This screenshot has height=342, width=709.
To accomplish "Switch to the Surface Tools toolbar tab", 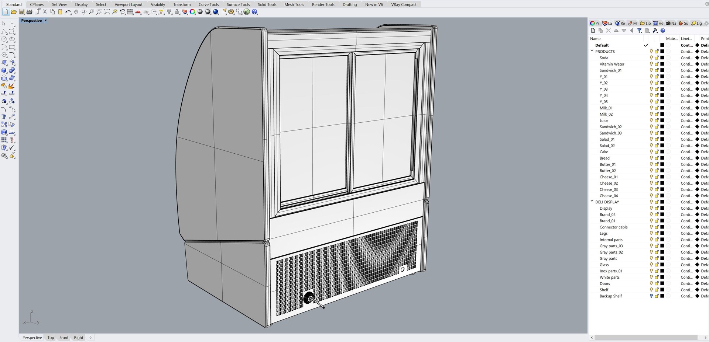I will coord(238,4).
